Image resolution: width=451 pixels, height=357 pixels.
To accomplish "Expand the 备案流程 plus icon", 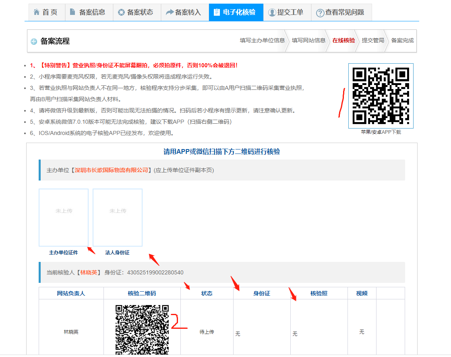I will click(x=34, y=42).
